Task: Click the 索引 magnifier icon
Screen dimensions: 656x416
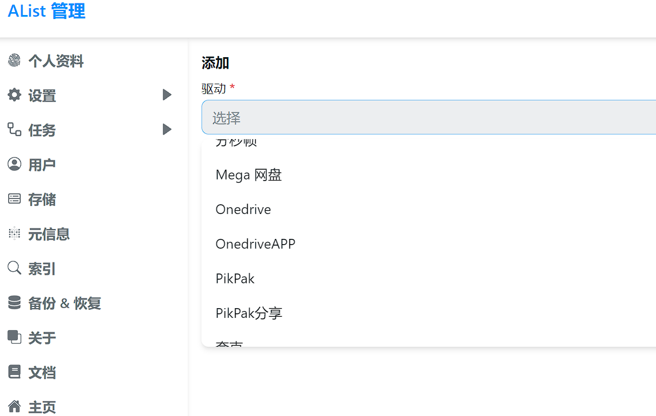Action: click(x=14, y=268)
